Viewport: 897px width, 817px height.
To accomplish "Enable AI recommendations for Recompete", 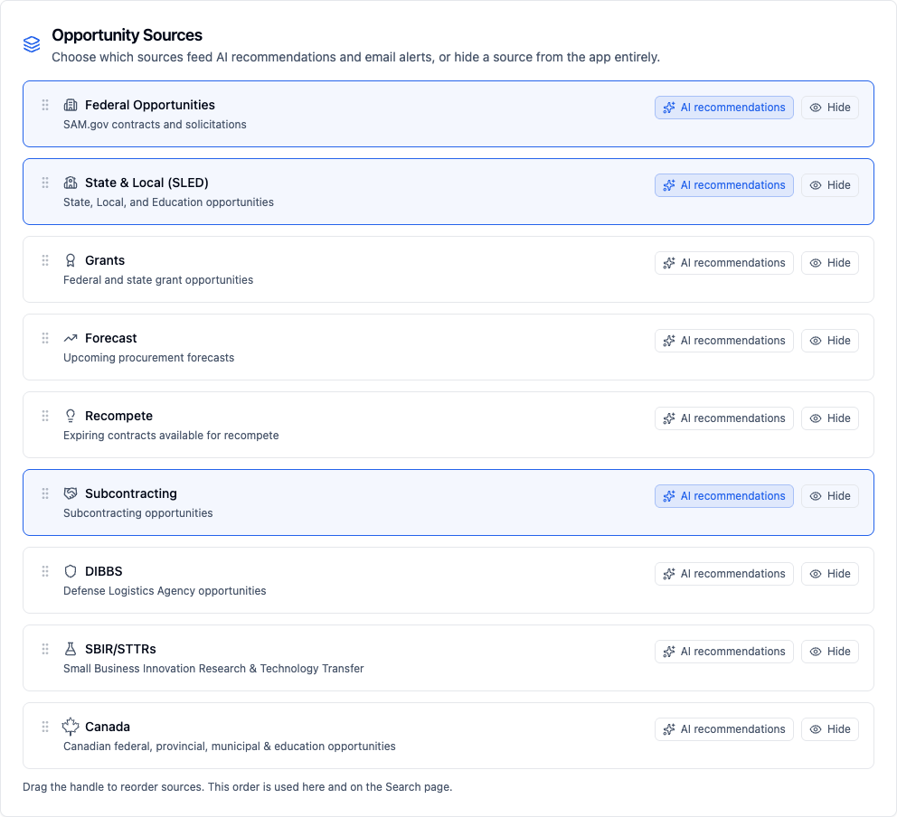I will [723, 418].
